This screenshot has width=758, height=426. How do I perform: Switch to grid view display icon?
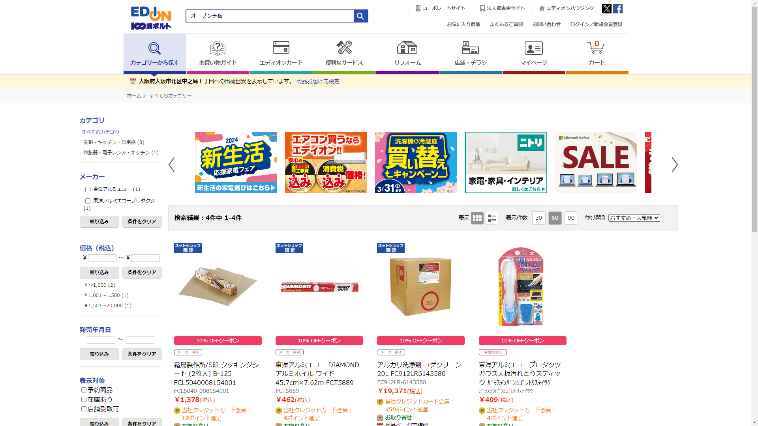coord(477,218)
